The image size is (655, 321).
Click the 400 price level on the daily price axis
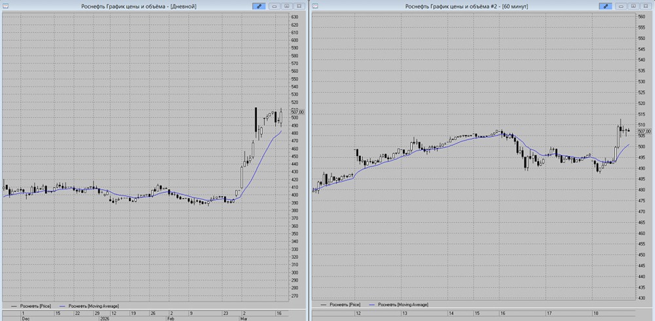click(x=295, y=195)
